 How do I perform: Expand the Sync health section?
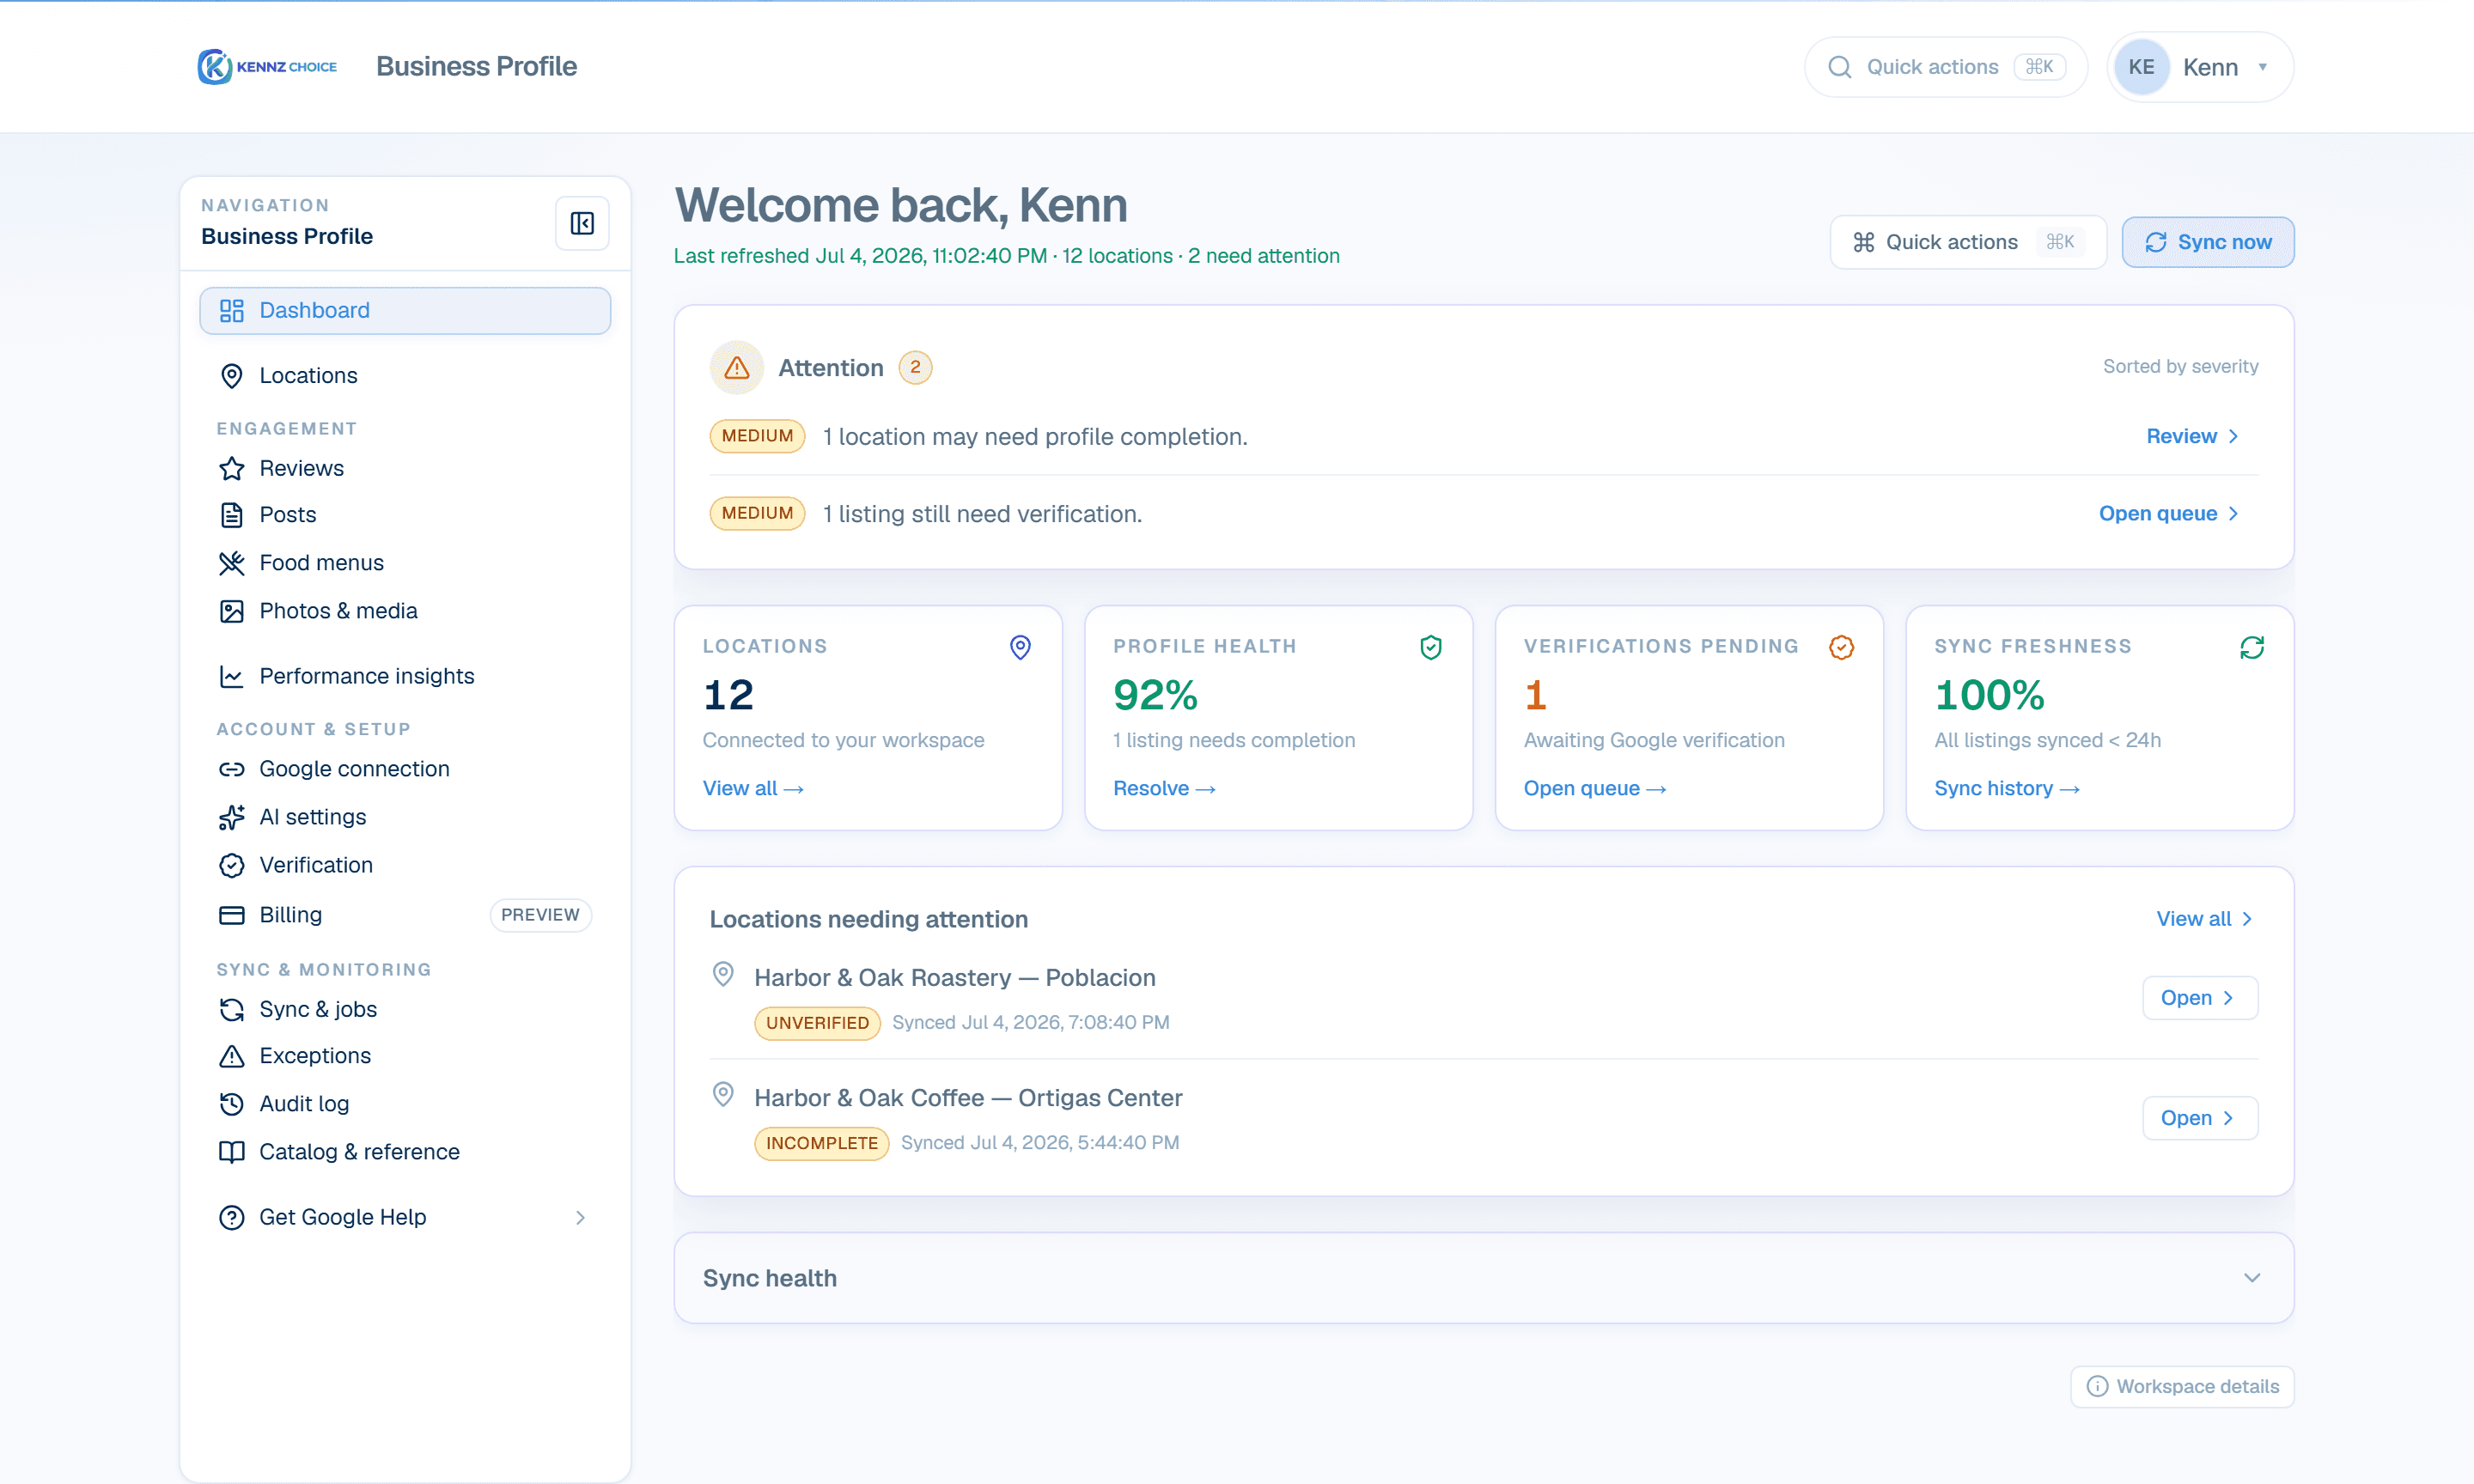[1483, 1278]
